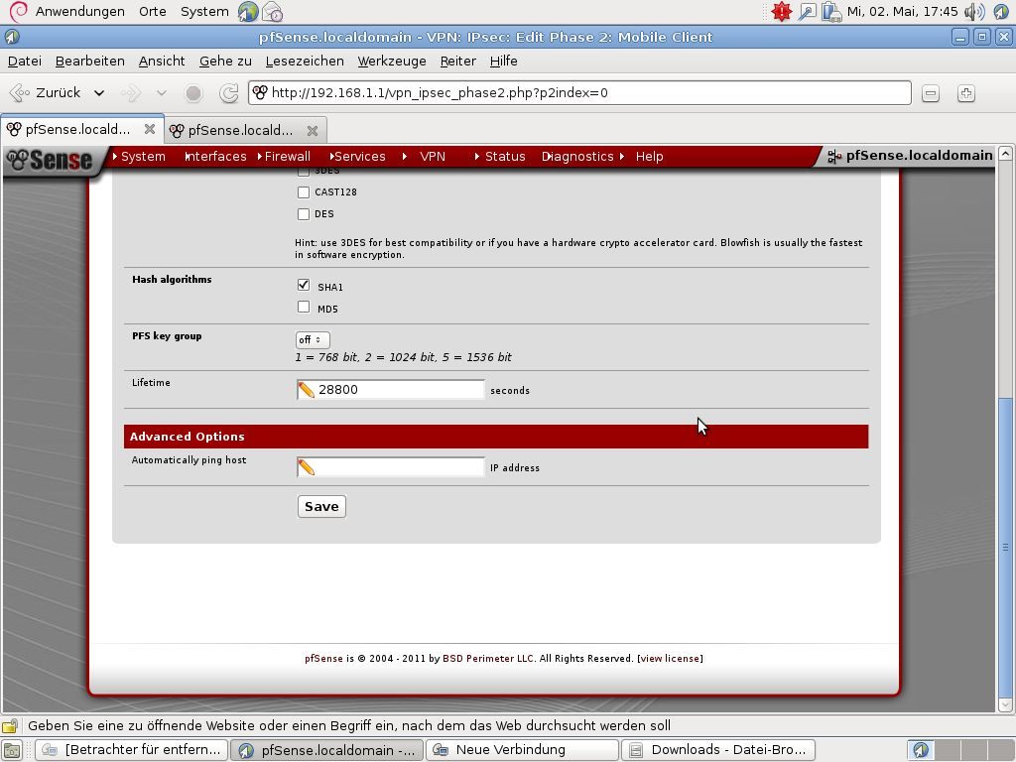Open the Werkzeuge menu

tap(392, 61)
